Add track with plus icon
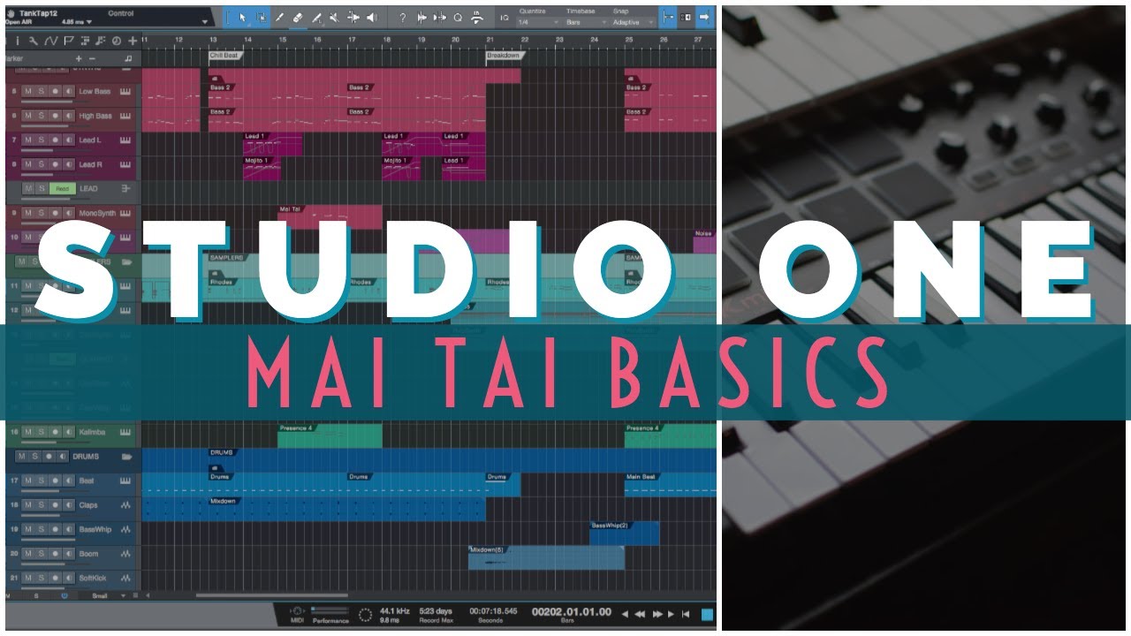The height and width of the screenshot is (636, 1131). click(x=133, y=41)
